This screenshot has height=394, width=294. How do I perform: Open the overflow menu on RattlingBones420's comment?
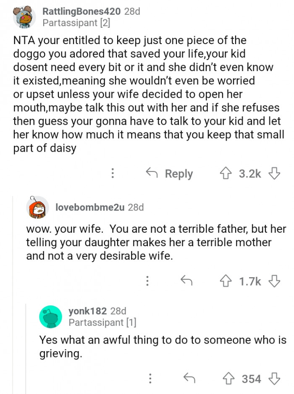click(x=113, y=173)
